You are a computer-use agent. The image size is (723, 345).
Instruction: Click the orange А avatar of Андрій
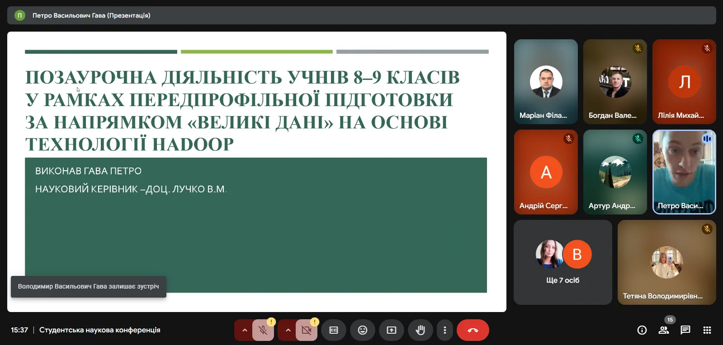(546, 172)
